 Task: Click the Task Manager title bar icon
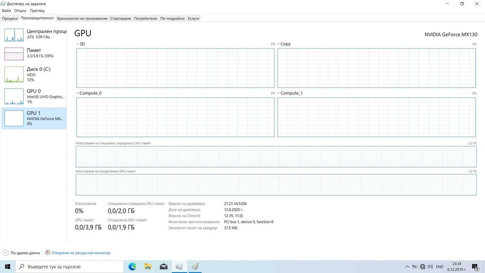coord(3,4)
